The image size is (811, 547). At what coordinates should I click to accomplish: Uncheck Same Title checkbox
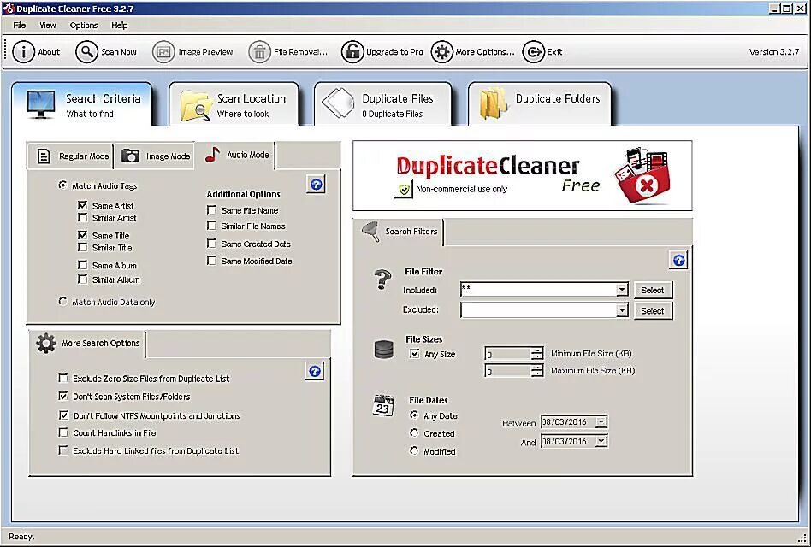82,235
